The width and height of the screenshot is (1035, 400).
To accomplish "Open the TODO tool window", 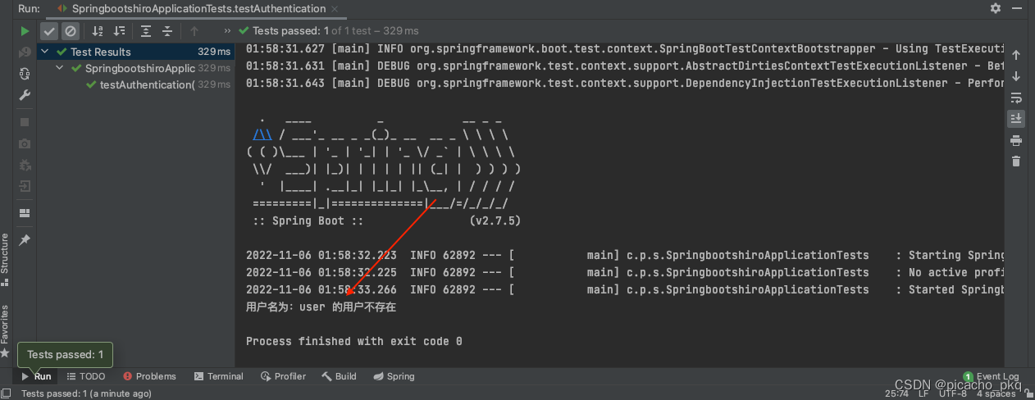I will click(x=86, y=376).
